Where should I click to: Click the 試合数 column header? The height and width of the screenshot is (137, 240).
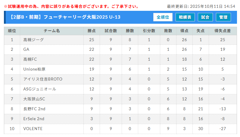point(111,31)
